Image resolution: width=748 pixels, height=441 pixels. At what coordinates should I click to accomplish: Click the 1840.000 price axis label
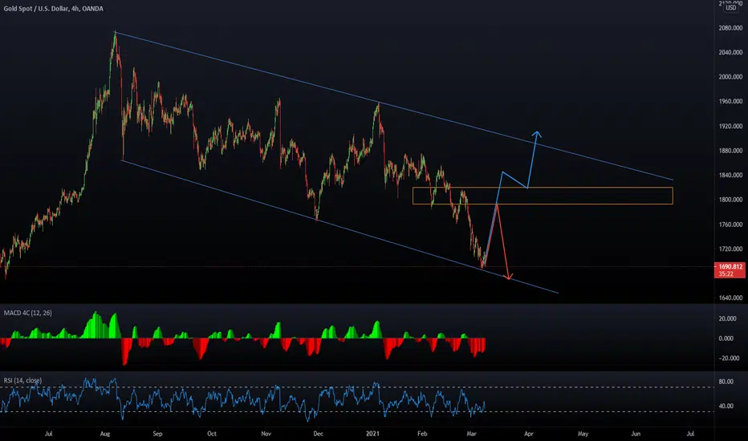click(730, 175)
